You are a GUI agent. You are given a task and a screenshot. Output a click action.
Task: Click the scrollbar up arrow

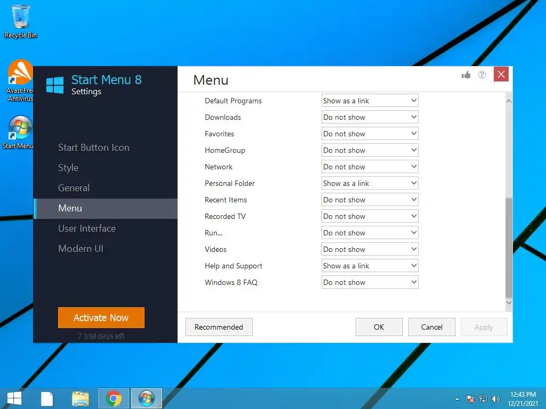click(509, 101)
